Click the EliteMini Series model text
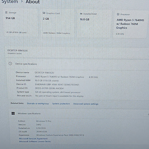Screen dimensions: 149x149 tap(15, 53)
